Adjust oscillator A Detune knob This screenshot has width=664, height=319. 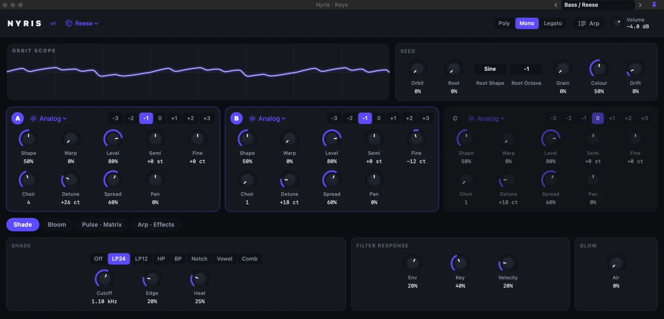tap(70, 180)
